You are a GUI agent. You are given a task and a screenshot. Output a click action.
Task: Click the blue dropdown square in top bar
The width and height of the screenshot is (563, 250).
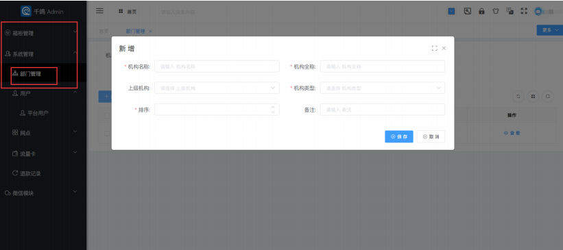click(x=452, y=11)
